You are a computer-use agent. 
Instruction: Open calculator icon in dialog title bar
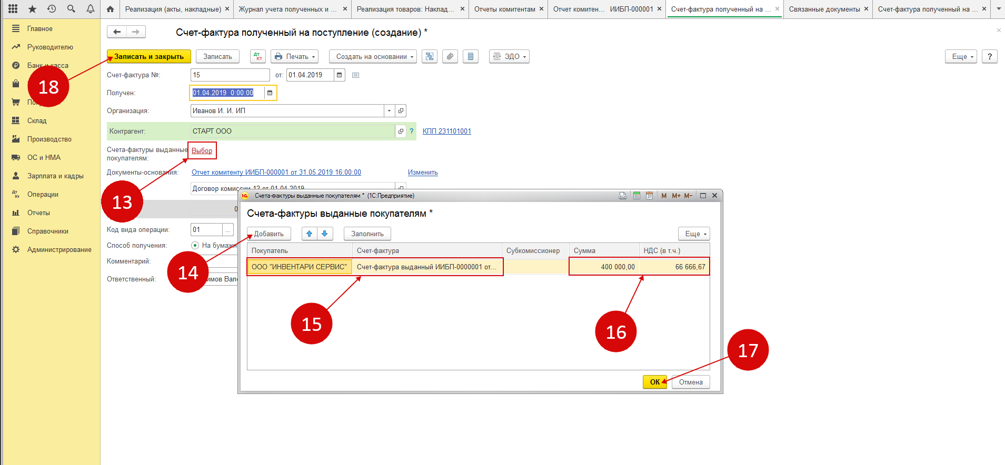pos(636,196)
